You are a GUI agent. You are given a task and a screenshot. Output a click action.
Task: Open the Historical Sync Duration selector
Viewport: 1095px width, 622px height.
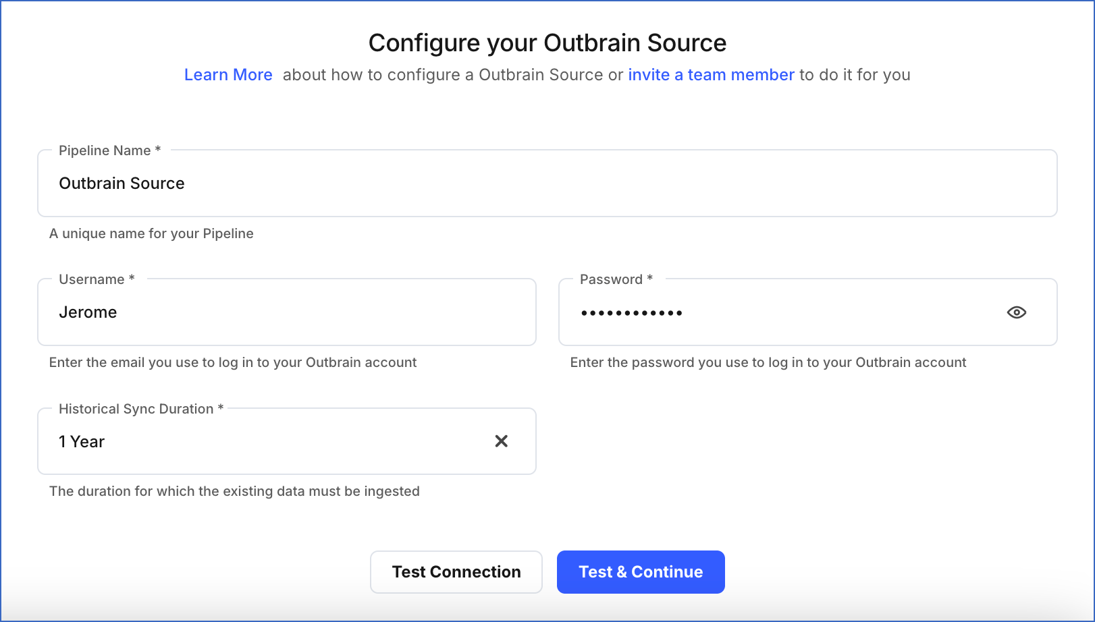(270, 441)
